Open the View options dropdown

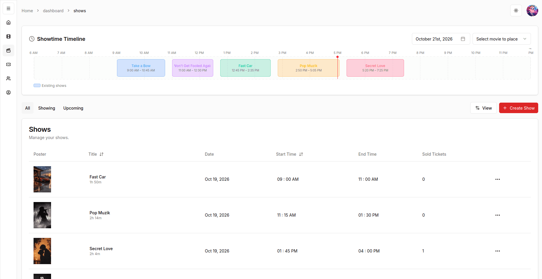click(483, 108)
